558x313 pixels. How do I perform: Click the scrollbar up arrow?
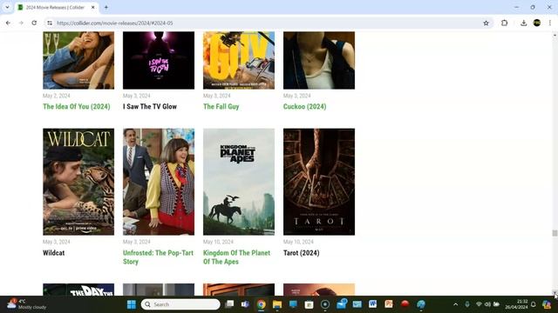tap(555, 35)
